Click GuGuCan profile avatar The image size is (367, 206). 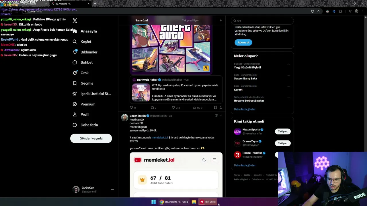[76, 189]
